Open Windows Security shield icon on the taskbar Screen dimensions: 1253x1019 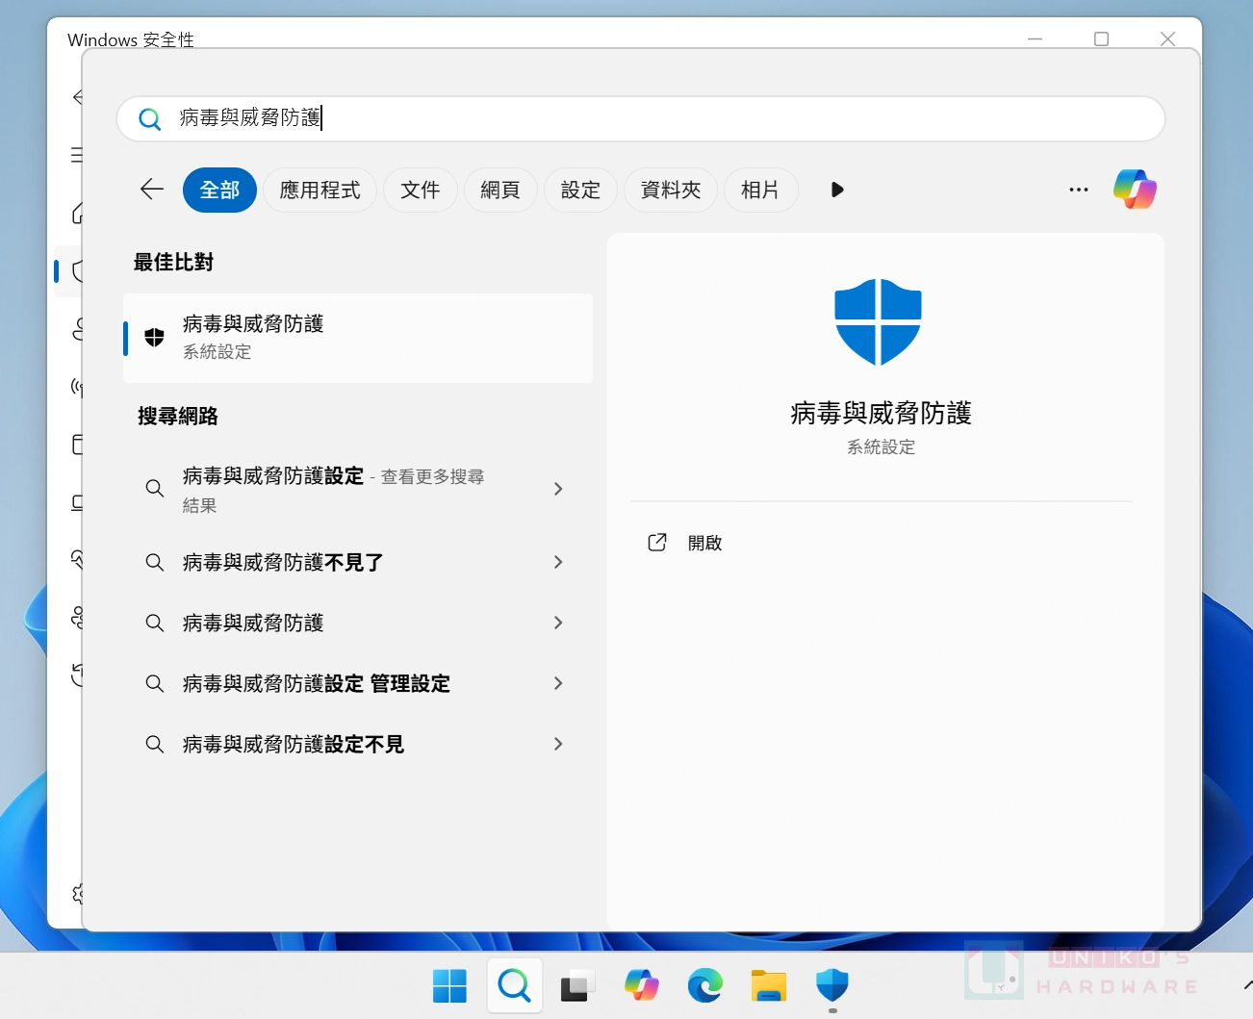[x=831, y=985]
